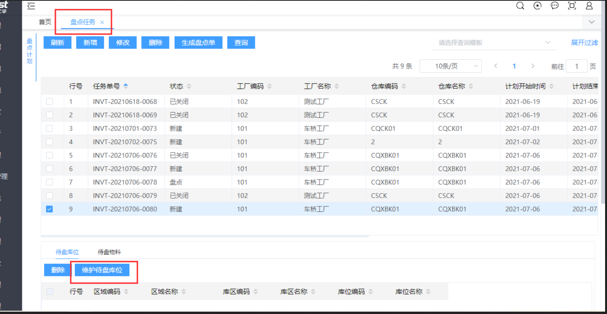This screenshot has width=607, height=314.
Task: Collapse the sidebar menu icon
Action: pyautogui.click(x=31, y=6)
